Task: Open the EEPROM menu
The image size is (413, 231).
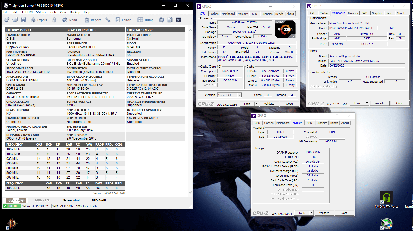Action: [x=27, y=12]
